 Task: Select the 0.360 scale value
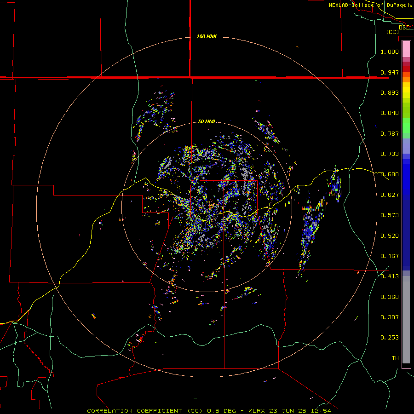point(390,297)
